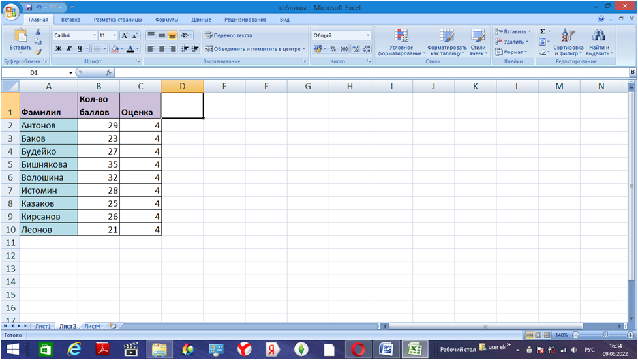Viewport: 638px width, 360px height.
Task: Select cell containing Бишнякова
Action: click(49, 164)
